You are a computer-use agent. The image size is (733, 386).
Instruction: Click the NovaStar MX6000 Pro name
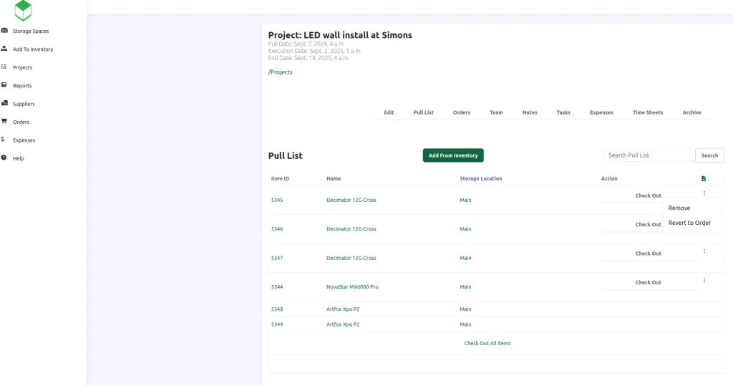click(352, 286)
